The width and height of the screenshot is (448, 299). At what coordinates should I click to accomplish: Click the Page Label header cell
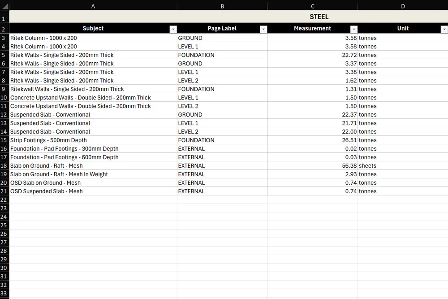click(x=222, y=28)
